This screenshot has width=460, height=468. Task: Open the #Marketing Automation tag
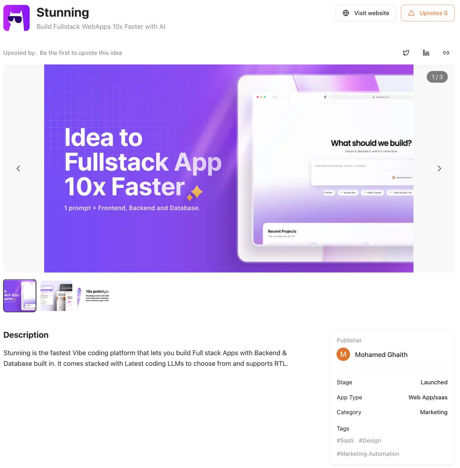click(368, 454)
